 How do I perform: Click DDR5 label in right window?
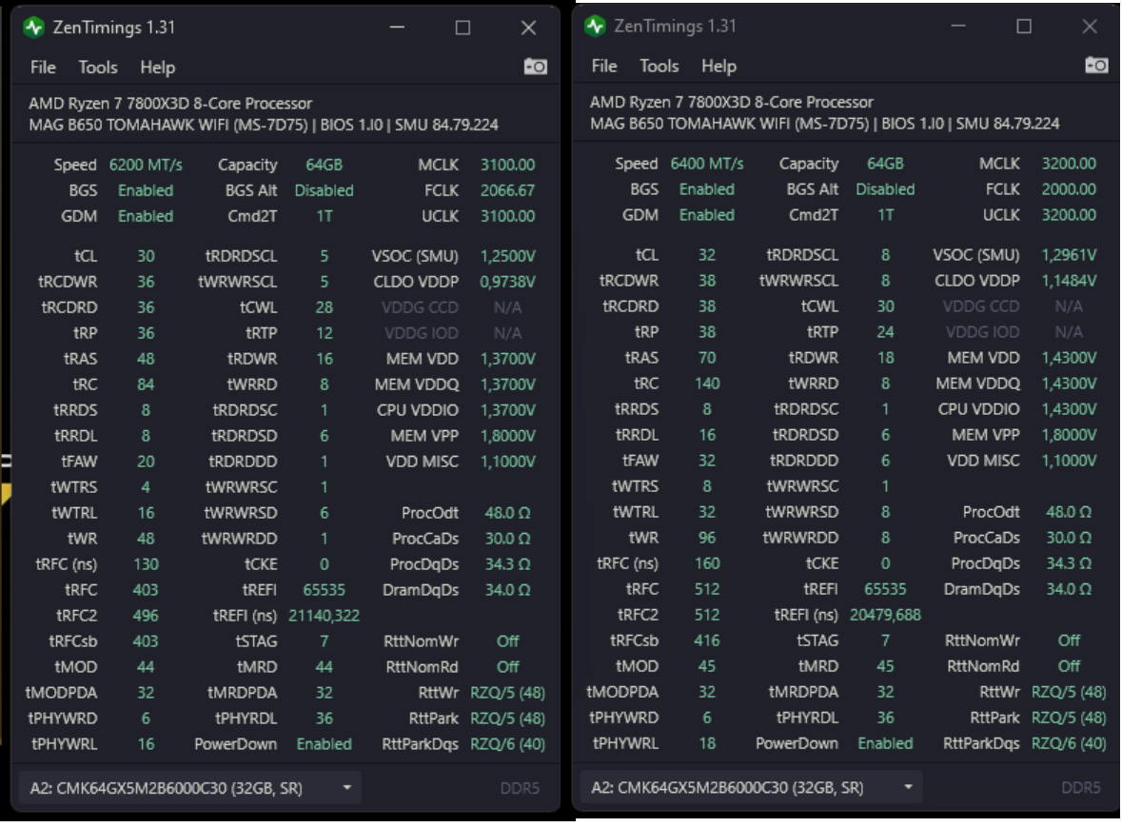(x=1080, y=787)
